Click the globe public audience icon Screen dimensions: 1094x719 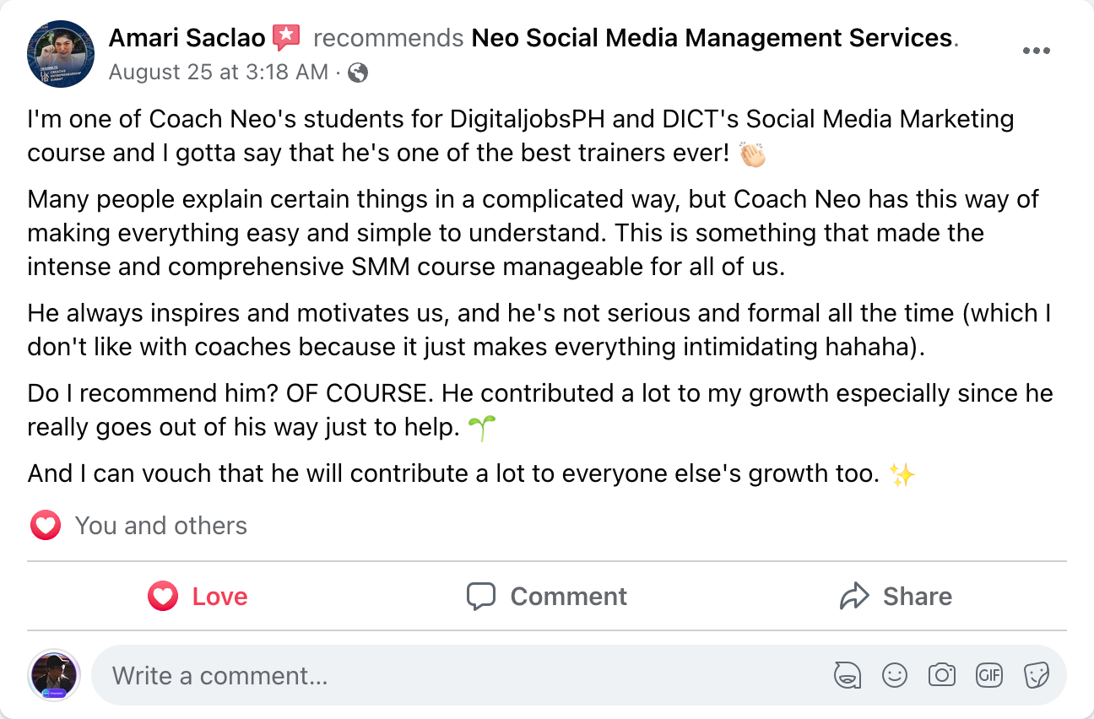click(358, 73)
